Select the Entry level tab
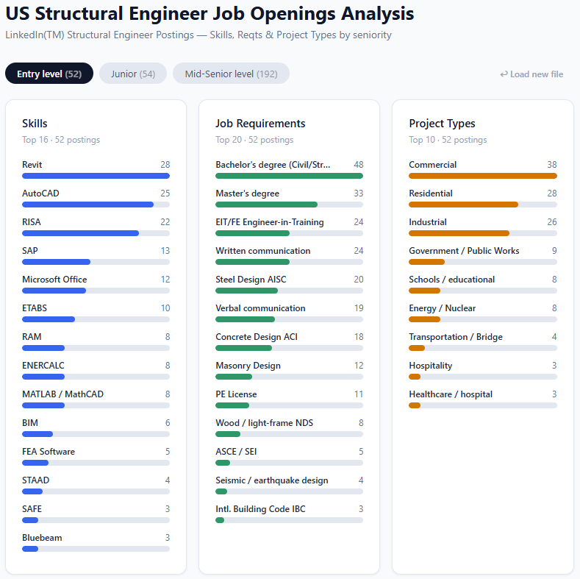This screenshot has width=580, height=579. (49, 74)
